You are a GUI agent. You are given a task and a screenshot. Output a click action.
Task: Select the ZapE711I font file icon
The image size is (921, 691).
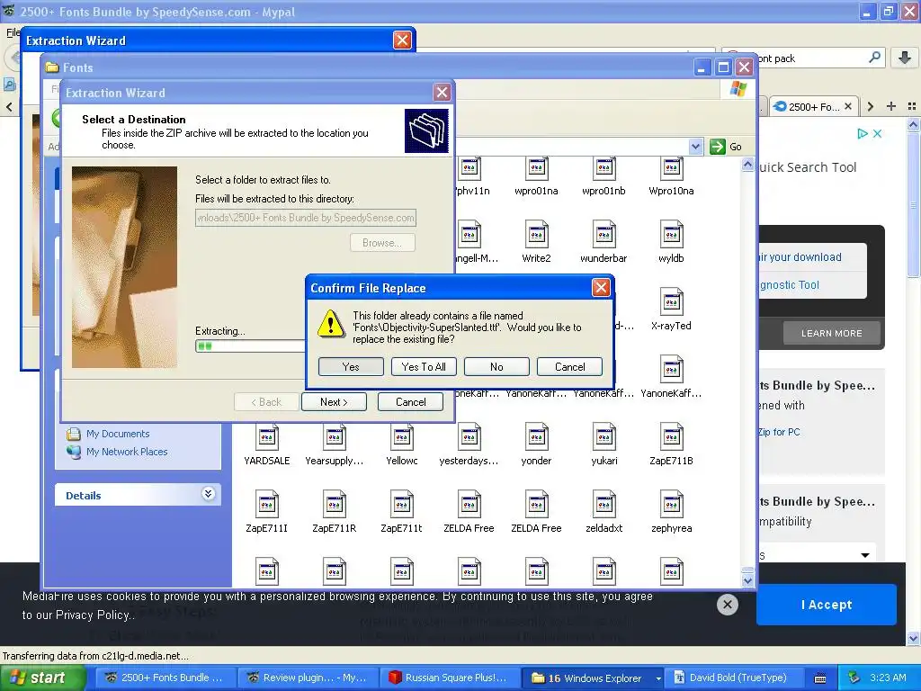point(266,504)
